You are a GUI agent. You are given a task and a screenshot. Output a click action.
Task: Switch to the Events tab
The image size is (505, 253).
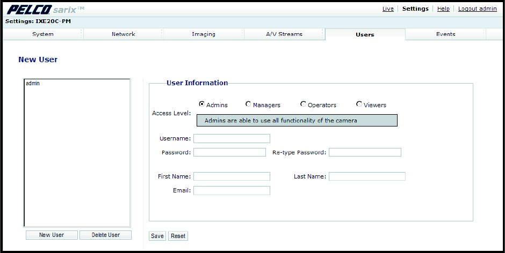(445, 34)
